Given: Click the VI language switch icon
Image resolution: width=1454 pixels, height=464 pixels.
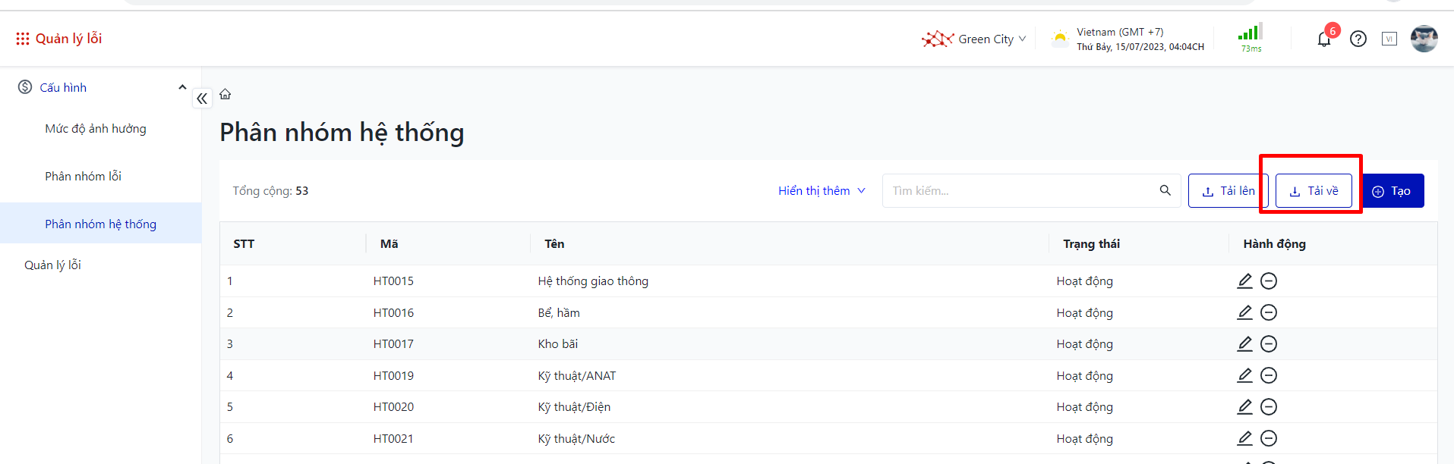Looking at the screenshot, I should click(1389, 39).
